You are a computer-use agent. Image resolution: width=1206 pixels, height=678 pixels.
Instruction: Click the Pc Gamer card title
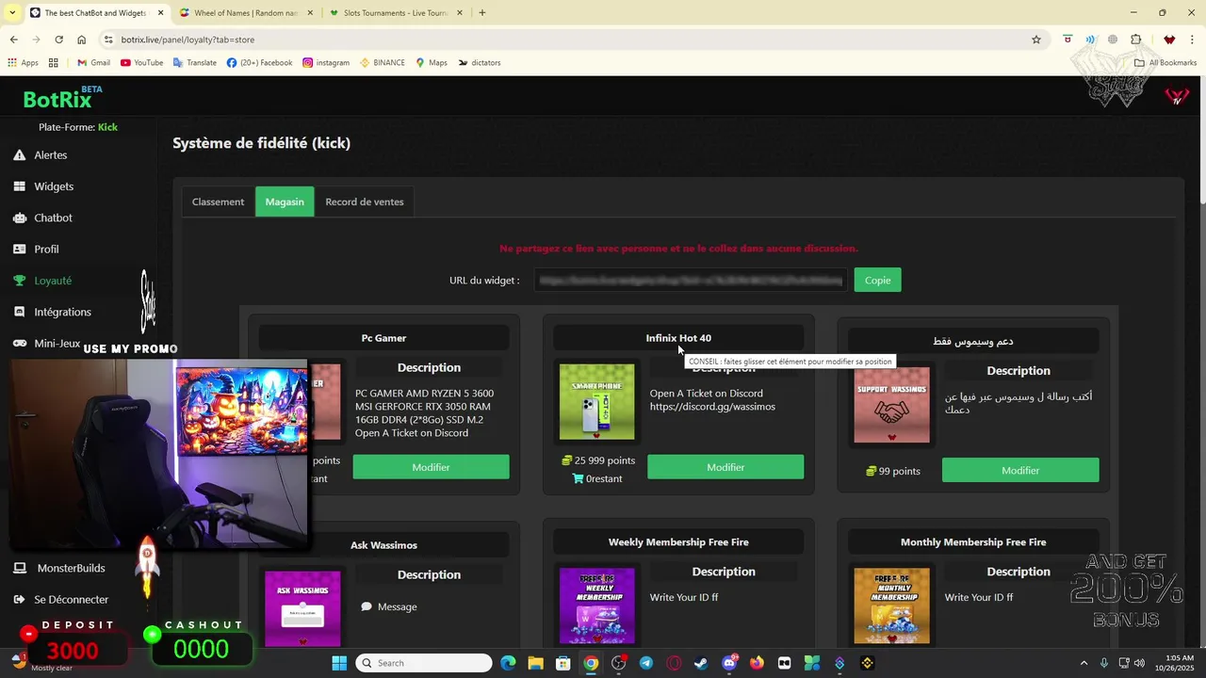tap(383, 338)
